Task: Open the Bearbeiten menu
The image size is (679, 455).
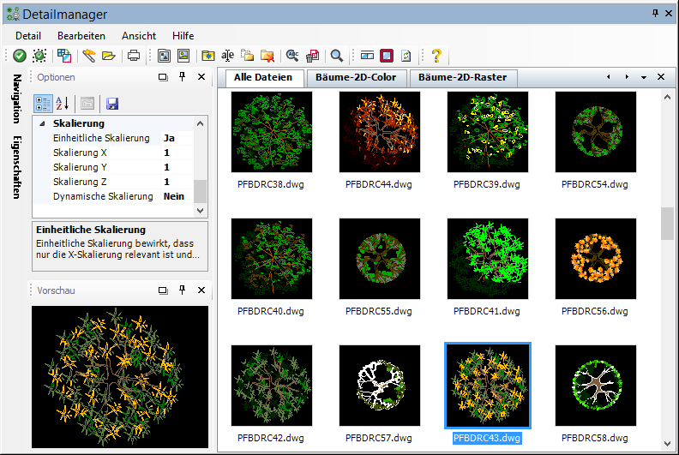Action: click(81, 36)
